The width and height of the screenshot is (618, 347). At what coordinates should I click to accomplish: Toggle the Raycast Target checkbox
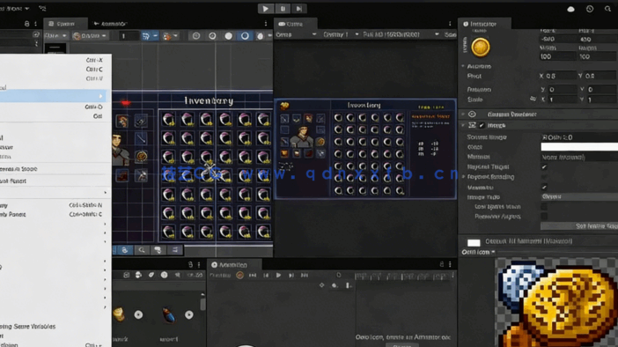click(544, 166)
